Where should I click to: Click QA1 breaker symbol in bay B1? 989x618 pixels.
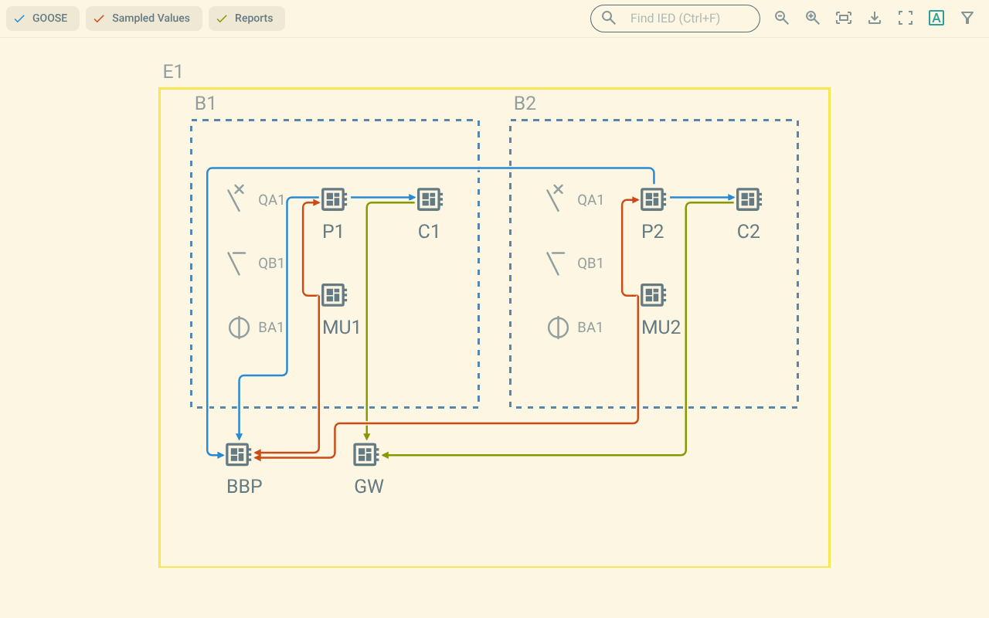coord(236,199)
